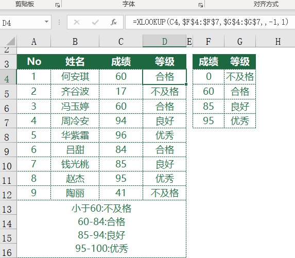
Task: Select row 4 header
Action: point(8,77)
